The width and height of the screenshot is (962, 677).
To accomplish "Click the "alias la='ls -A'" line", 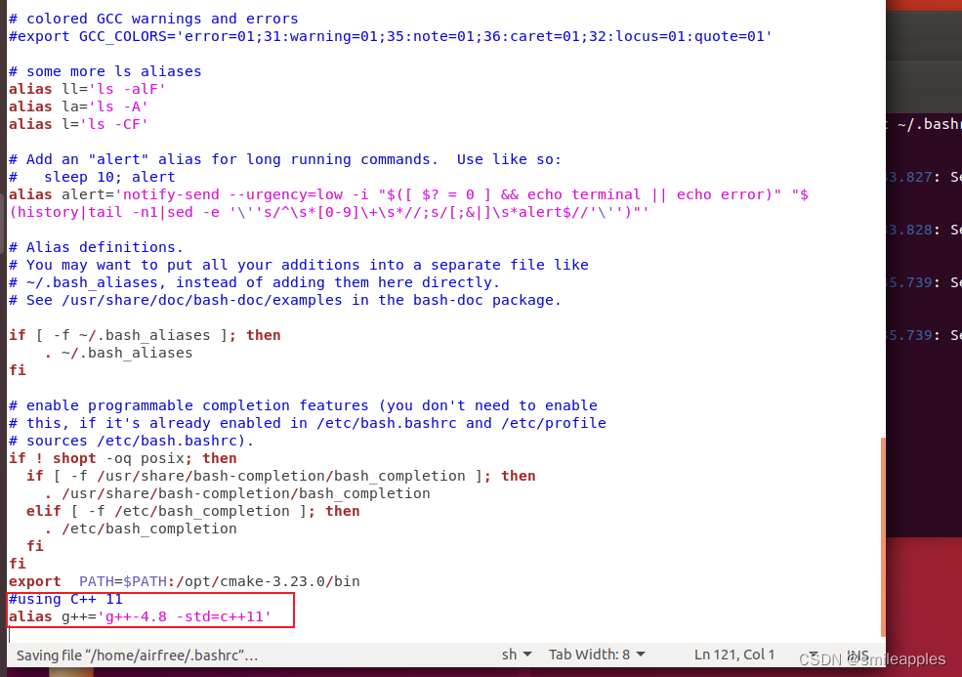I will coord(78,106).
